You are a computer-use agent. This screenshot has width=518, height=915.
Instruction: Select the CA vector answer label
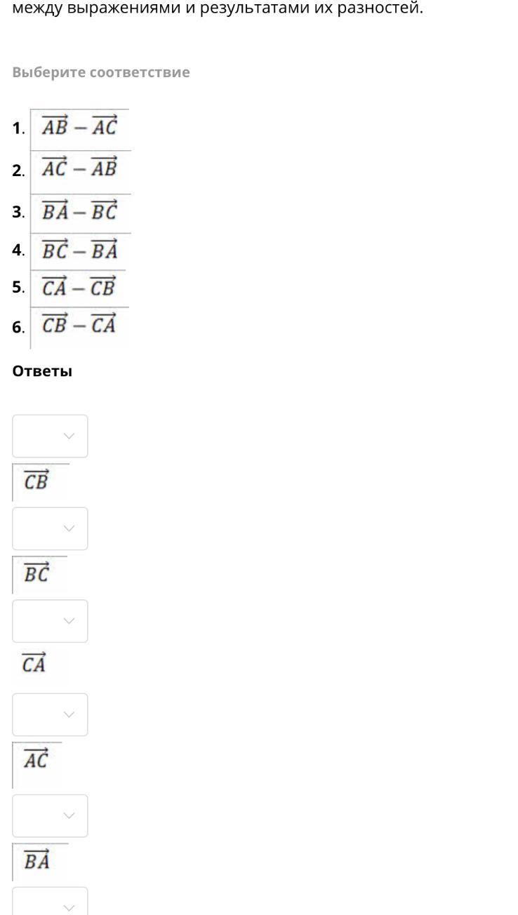point(34,664)
